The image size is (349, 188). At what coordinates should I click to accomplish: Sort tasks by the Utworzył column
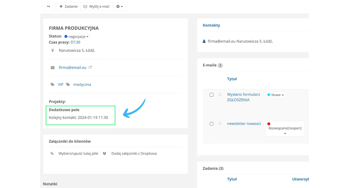pyautogui.click(x=300, y=179)
